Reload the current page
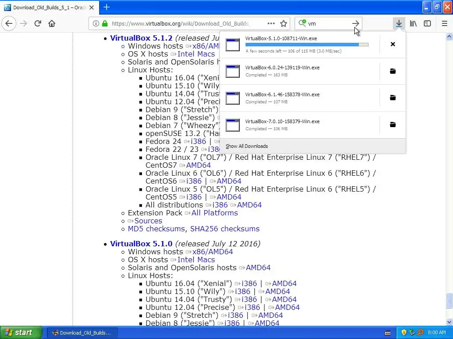This screenshot has width=453, height=339. (38, 23)
